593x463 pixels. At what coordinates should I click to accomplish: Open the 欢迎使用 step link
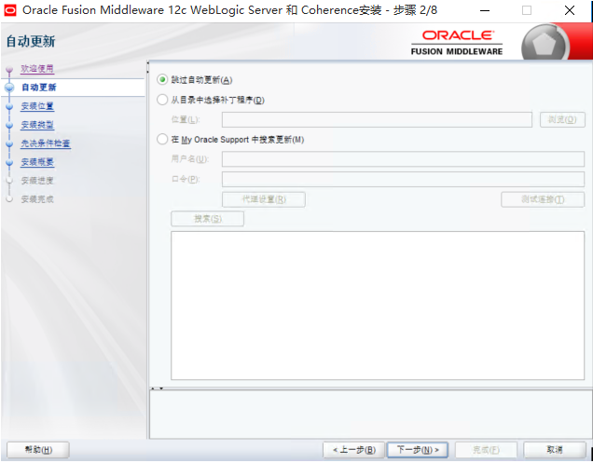(37, 68)
